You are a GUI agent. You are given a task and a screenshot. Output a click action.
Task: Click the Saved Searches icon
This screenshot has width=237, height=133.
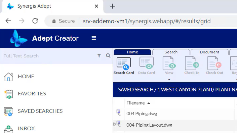[8, 112]
